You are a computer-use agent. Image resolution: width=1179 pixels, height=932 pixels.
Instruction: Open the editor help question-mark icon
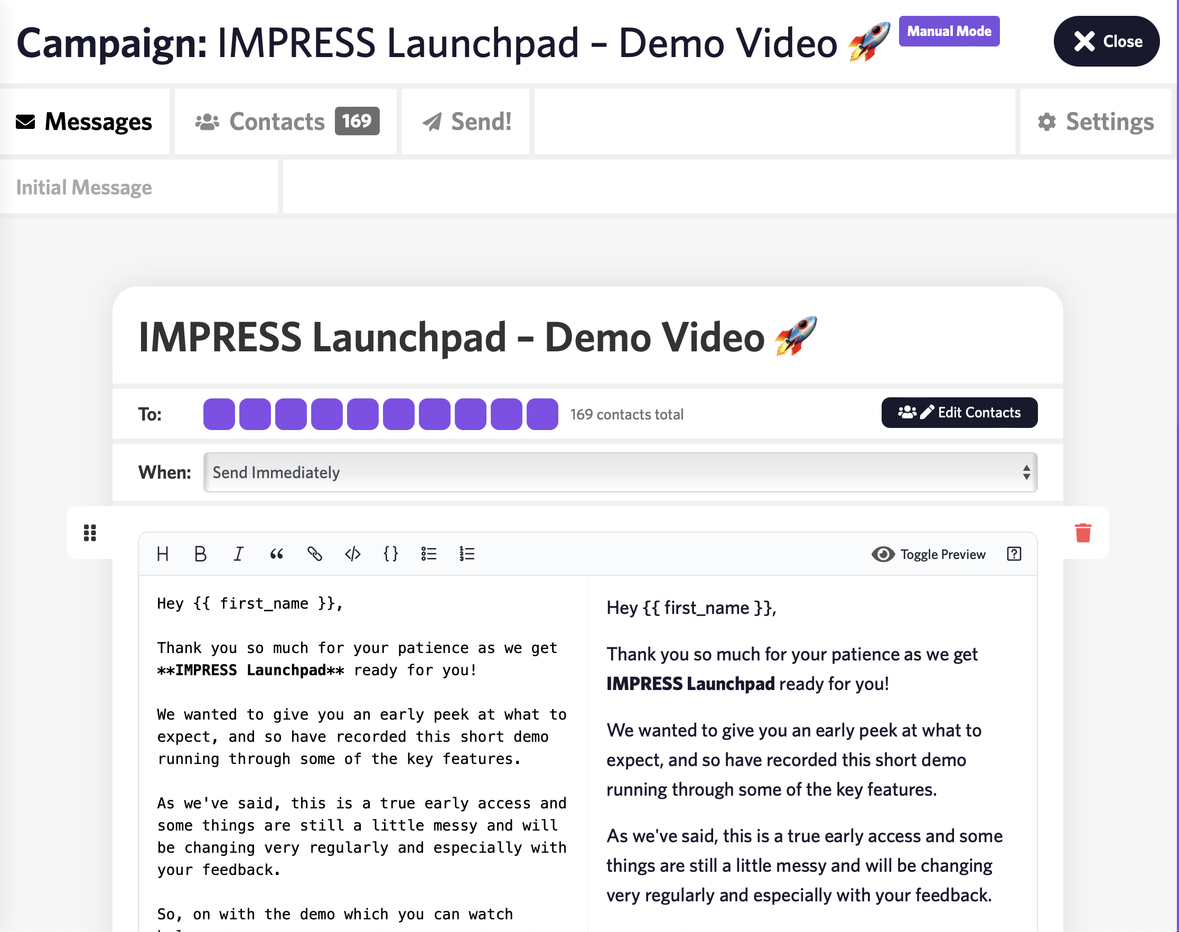(x=1014, y=554)
